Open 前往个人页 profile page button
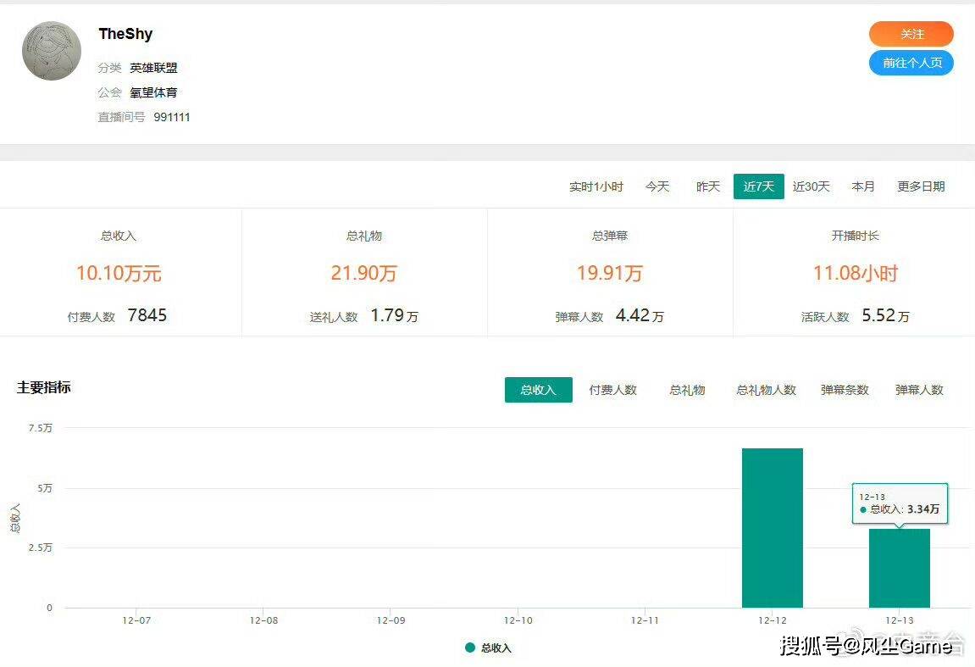The width and height of the screenshot is (975, 667). point(911,63)
